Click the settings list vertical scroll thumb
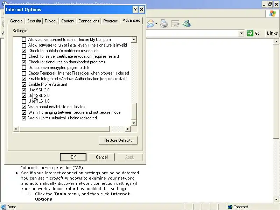The width and height of the screenshot is (280, 210). [134, 111]
